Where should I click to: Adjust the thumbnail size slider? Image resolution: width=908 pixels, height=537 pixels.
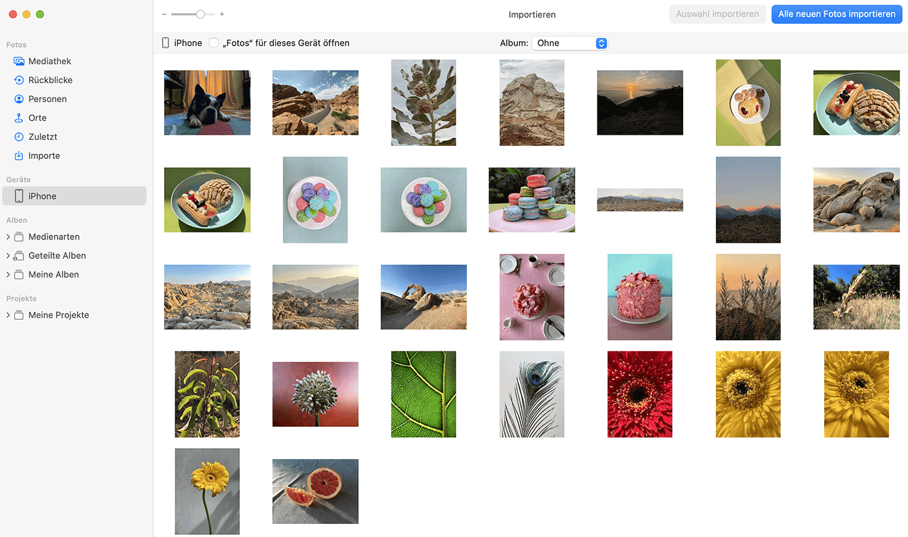tap(200, 14)
